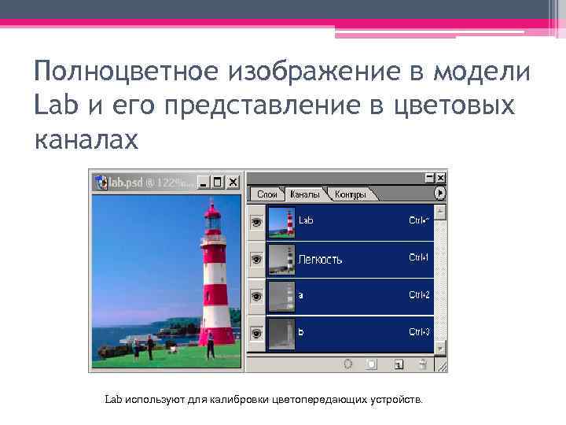Select the Lab channel row label

click(x=306, y=220)
